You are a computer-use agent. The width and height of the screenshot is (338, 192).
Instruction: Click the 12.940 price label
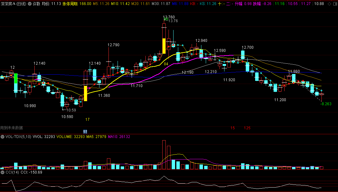tap(201, 41)
